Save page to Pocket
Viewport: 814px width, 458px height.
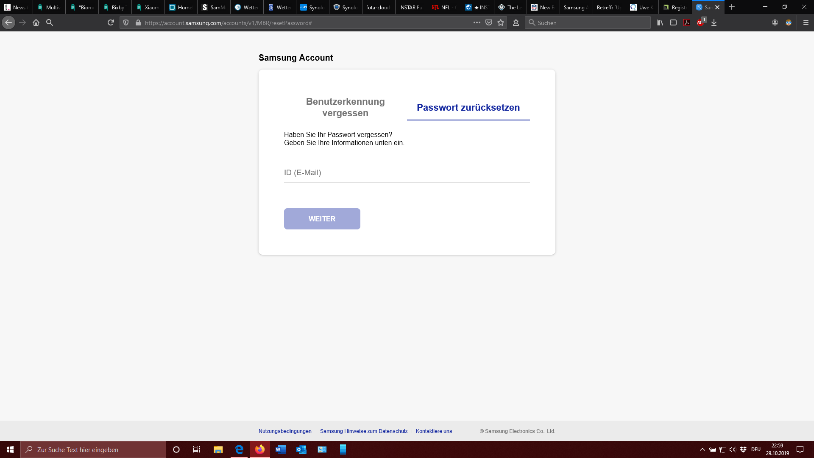[489, 22]
